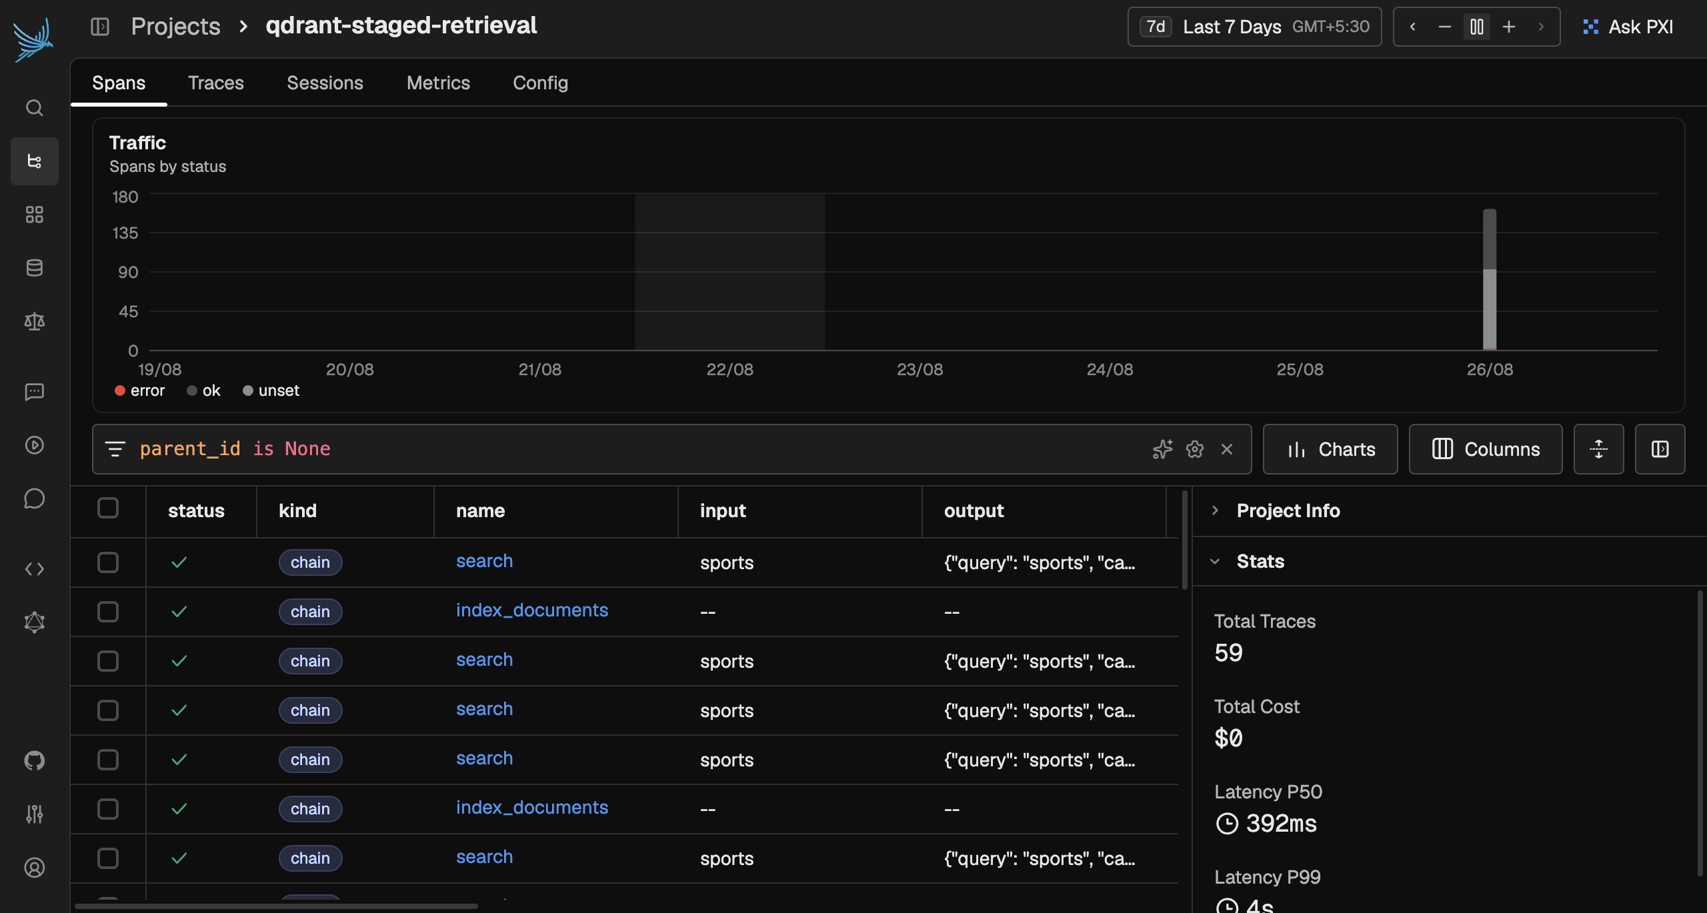Open filter settings gear icon
The height and width of the screenshot is (913, 1707).
point(1194,449)
